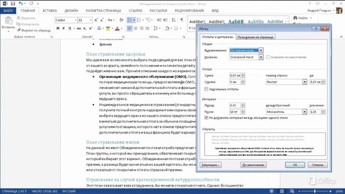Save document with the floppy disk icon

click(x=13, y=4)
